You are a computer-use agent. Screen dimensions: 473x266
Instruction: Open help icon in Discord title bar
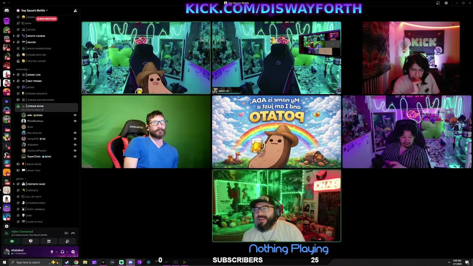click(446, 3)
